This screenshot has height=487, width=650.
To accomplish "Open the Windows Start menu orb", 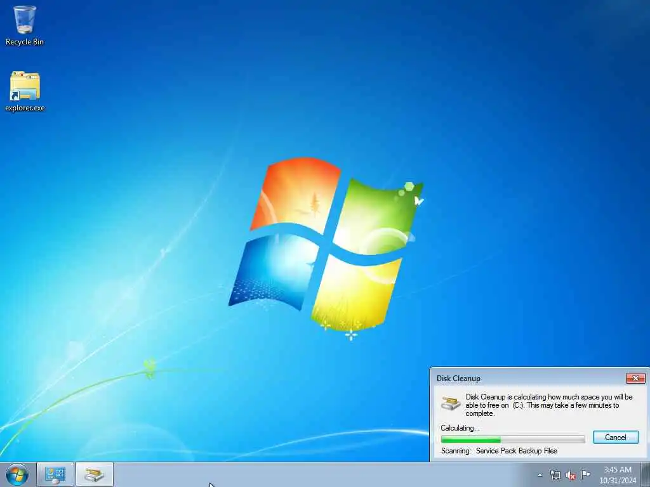I will pos(17,474).
